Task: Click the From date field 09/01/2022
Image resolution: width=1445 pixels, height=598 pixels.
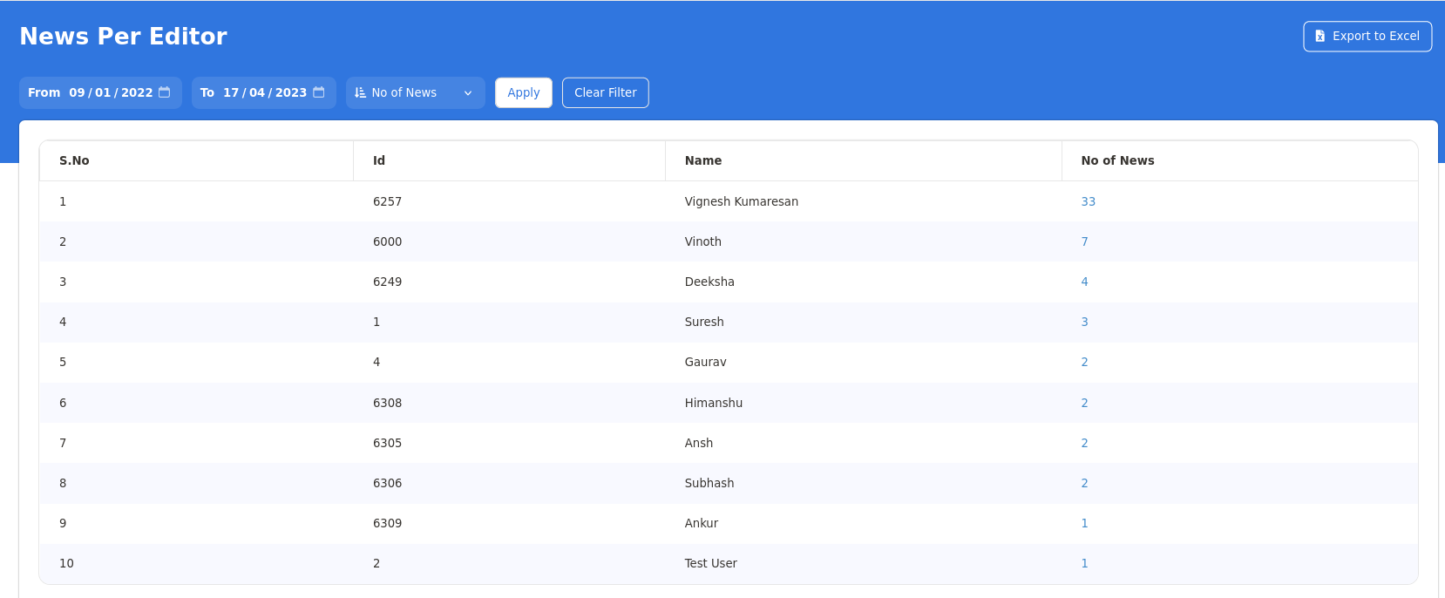Action: click(x=111, y=92)
